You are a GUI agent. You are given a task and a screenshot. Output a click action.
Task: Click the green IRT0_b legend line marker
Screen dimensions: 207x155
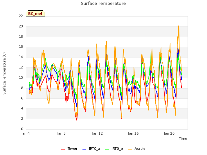(107, 149)
